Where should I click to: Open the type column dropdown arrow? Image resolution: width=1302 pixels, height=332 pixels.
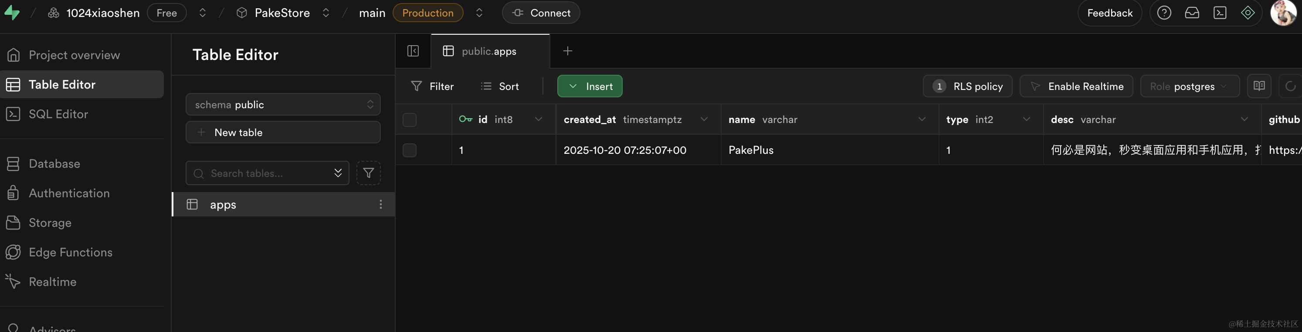coord(1026,120)
